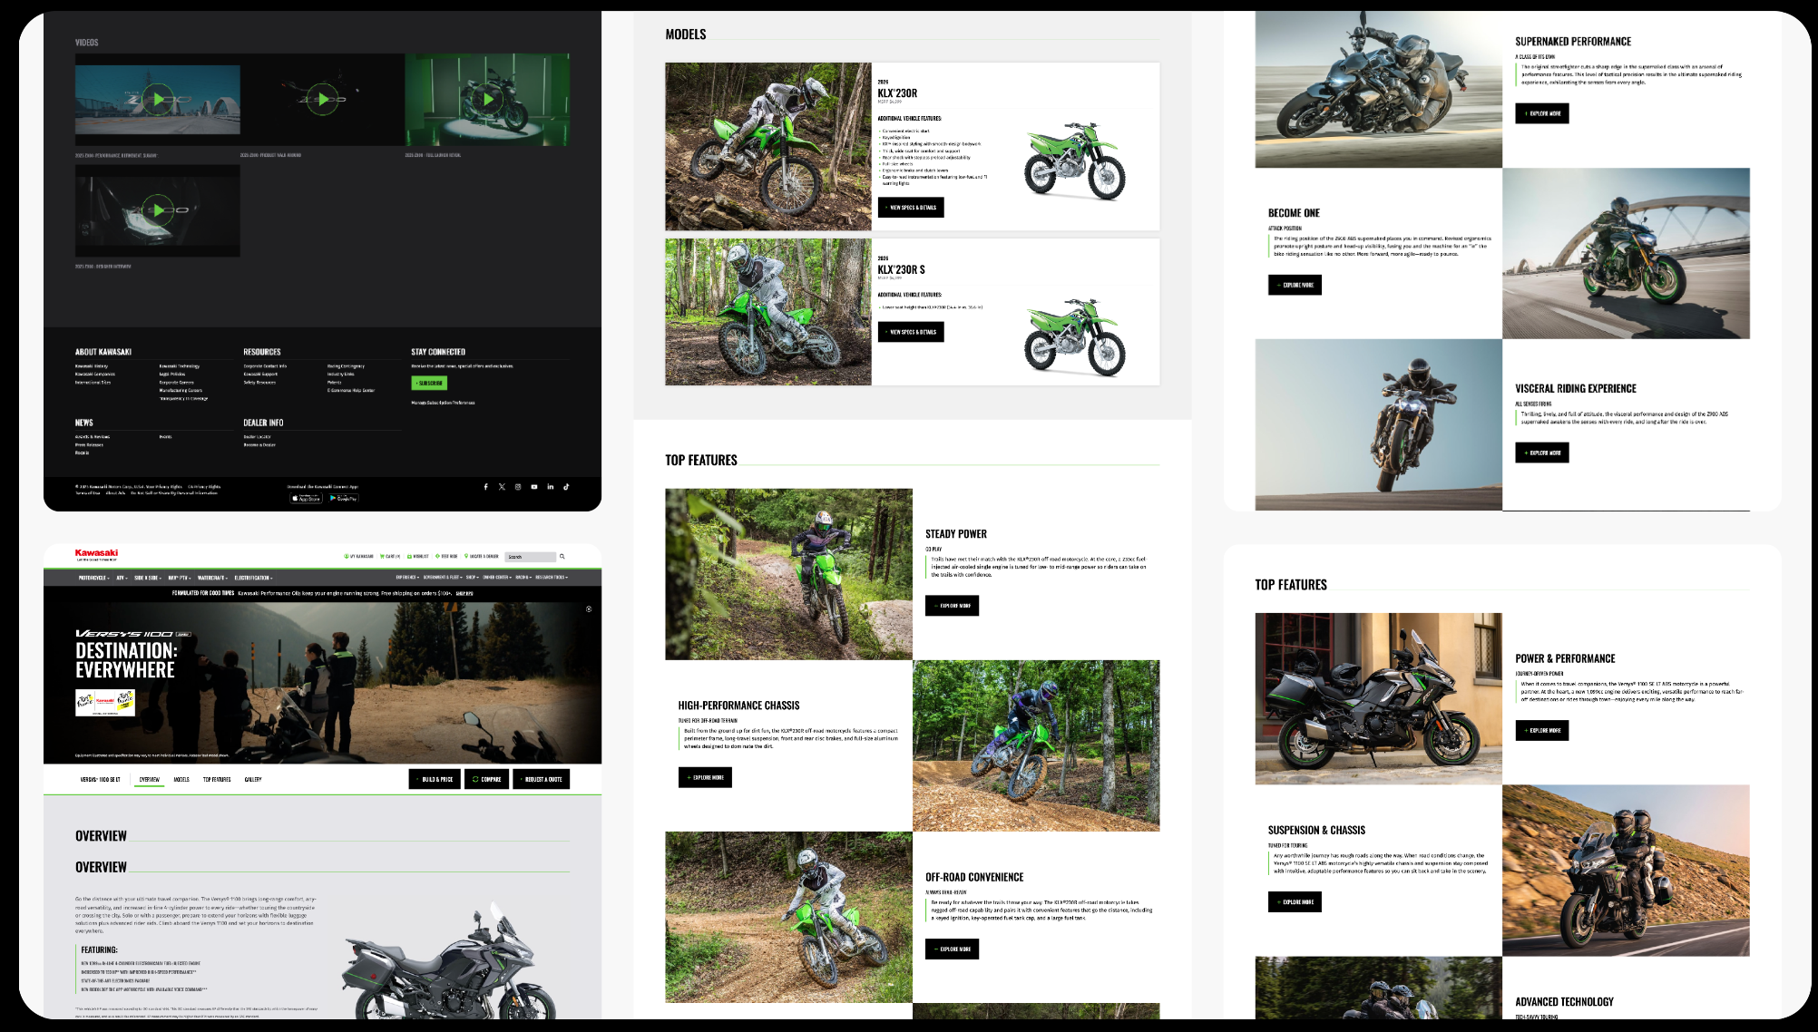Image resolution: width=1818 pixels, height=1032 pixels.
Task: Select the Gallery tab on Versys page
Action: click(x=253, y=779)
